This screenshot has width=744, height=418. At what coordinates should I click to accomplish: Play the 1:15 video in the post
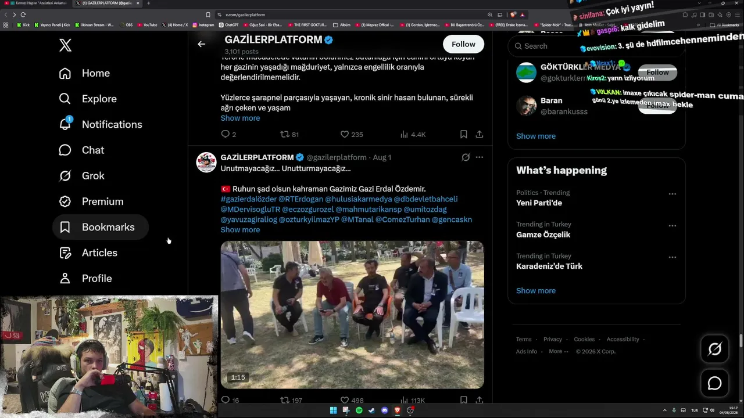(x=352, y=315)
